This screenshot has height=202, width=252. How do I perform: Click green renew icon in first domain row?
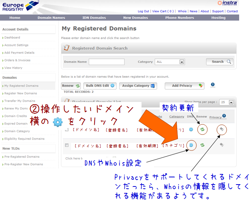[202, 129]
